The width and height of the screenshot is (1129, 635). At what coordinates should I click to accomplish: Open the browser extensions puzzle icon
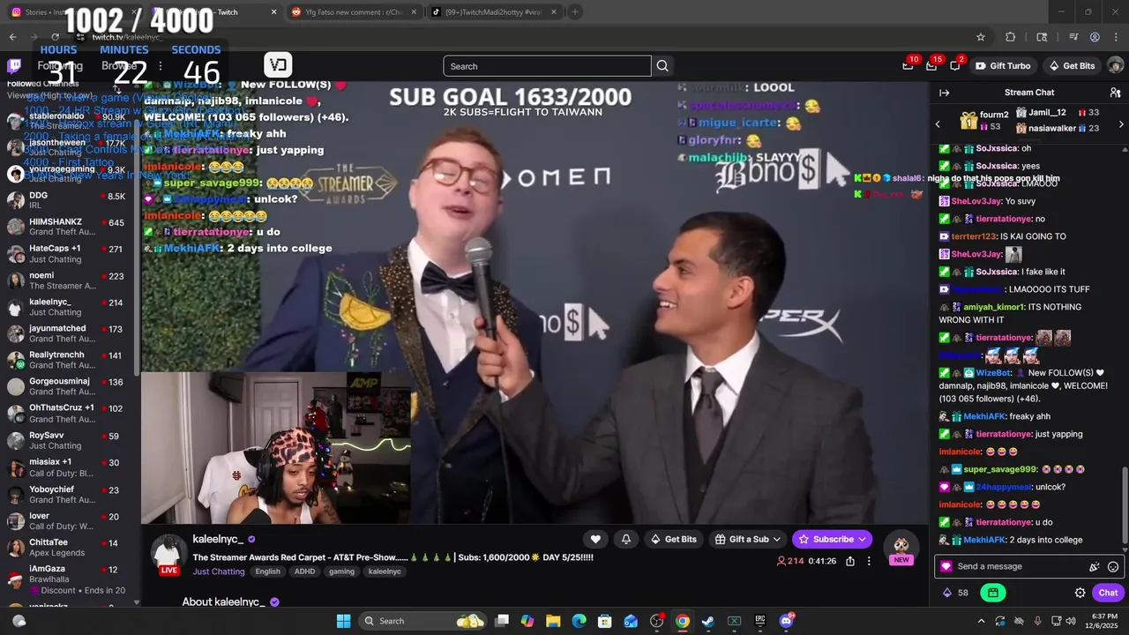(x=1011, y=37)
